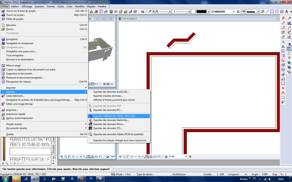The width and height of the screenshot is (292, 182).
Task: Open the Windows Start button
Action: (x=5, y=179)
